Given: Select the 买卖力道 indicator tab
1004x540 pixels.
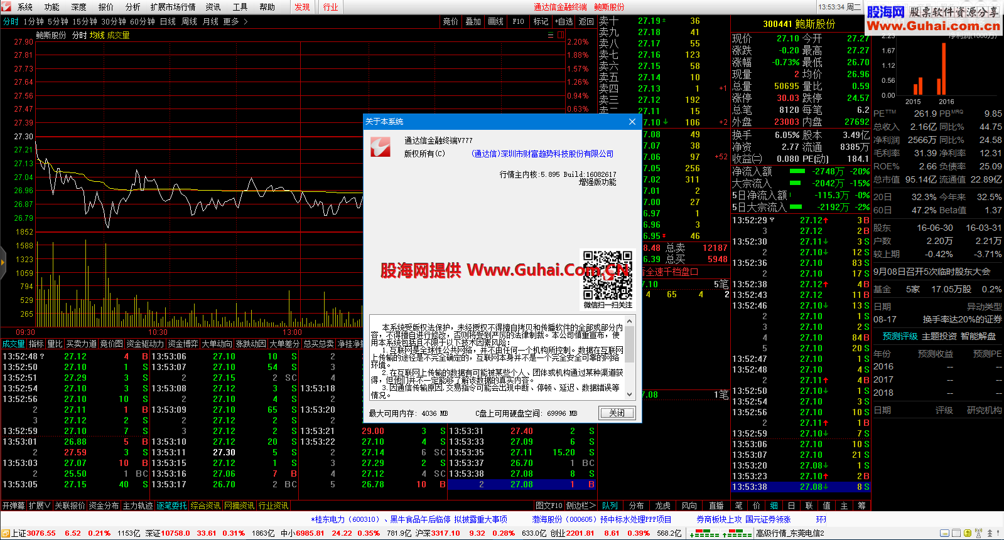Looking at the screenshot, I should (82, 344).
